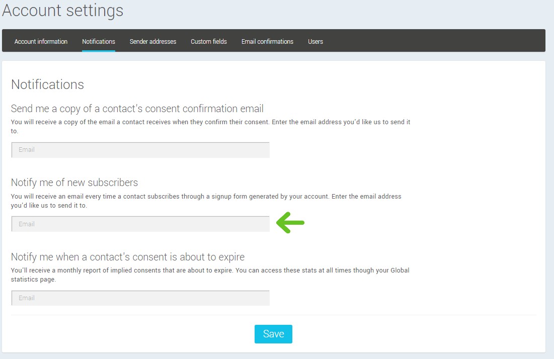Viewport: 554px width, 359px height.
Task: Click the divider line above Save
Action: coord(273,315)
